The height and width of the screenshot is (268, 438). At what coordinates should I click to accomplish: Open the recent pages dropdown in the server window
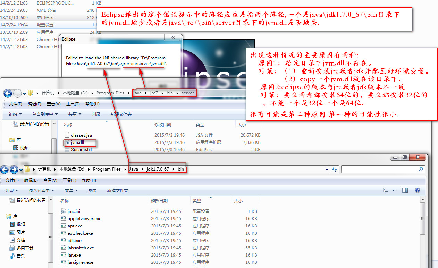tap(24, 93)
